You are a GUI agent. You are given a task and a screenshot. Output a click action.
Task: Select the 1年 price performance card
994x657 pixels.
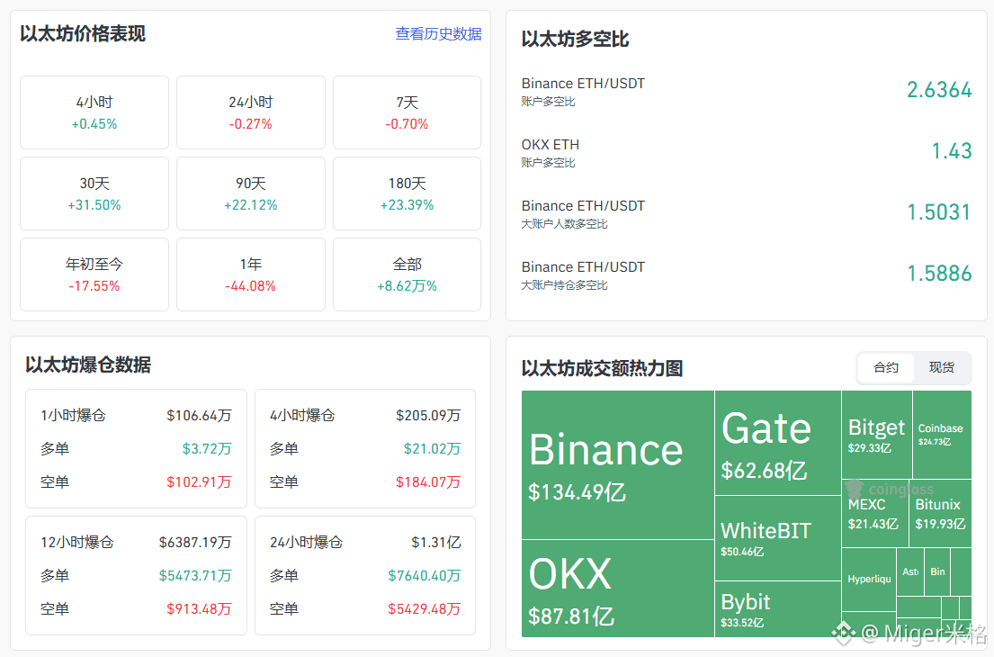click(250, 274)
